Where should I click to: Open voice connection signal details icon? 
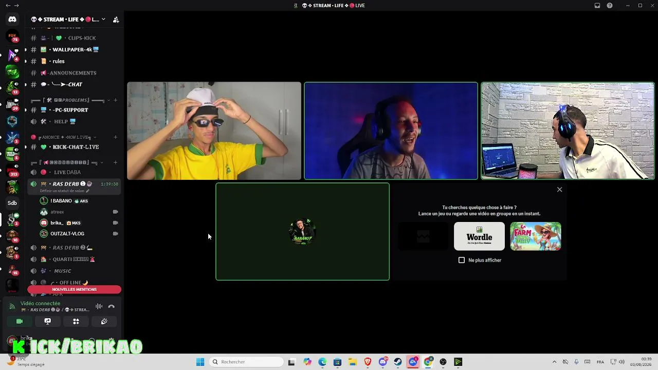click(x=12, y=306)
